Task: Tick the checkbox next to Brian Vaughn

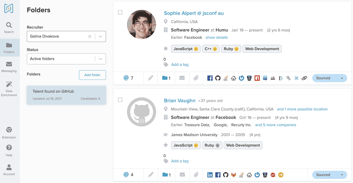Action: coord(120,100)
